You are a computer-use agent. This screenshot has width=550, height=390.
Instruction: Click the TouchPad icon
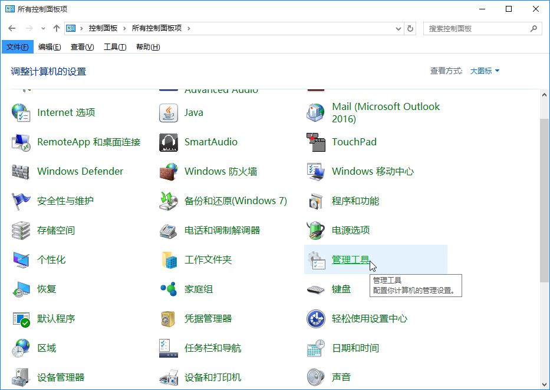coord(316,142)
